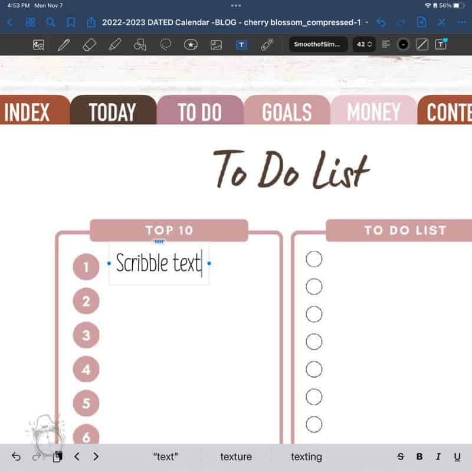Screen dimensions: 472x472
Task: Switch to the TODAY tab
Action: pos(113,110)
